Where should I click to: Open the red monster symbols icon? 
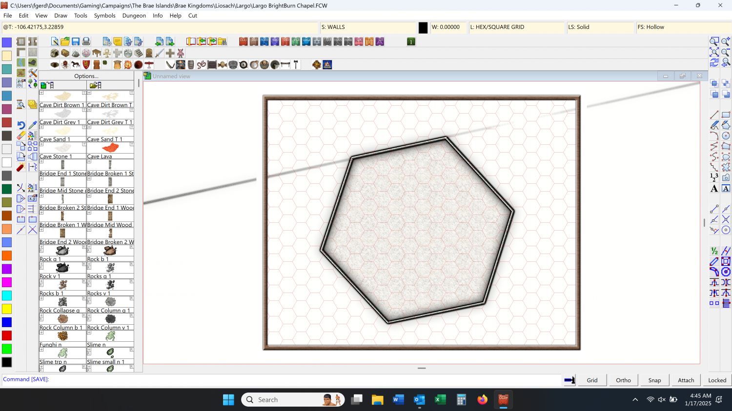point(181,53)
